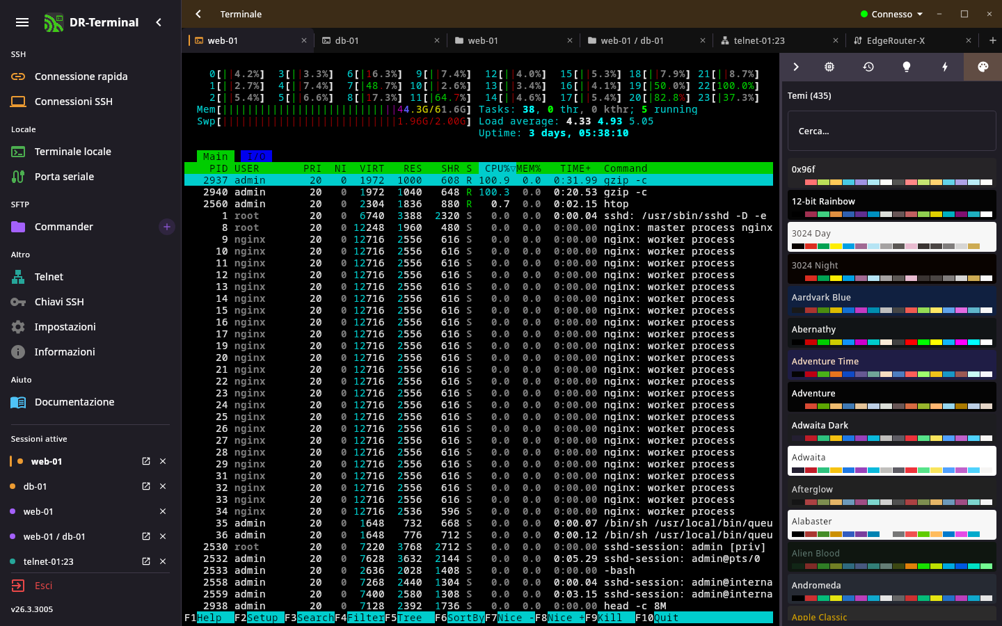Apply the 3024 Day theme
Viewport: 1002px width, 626px height.
[892, 236]
